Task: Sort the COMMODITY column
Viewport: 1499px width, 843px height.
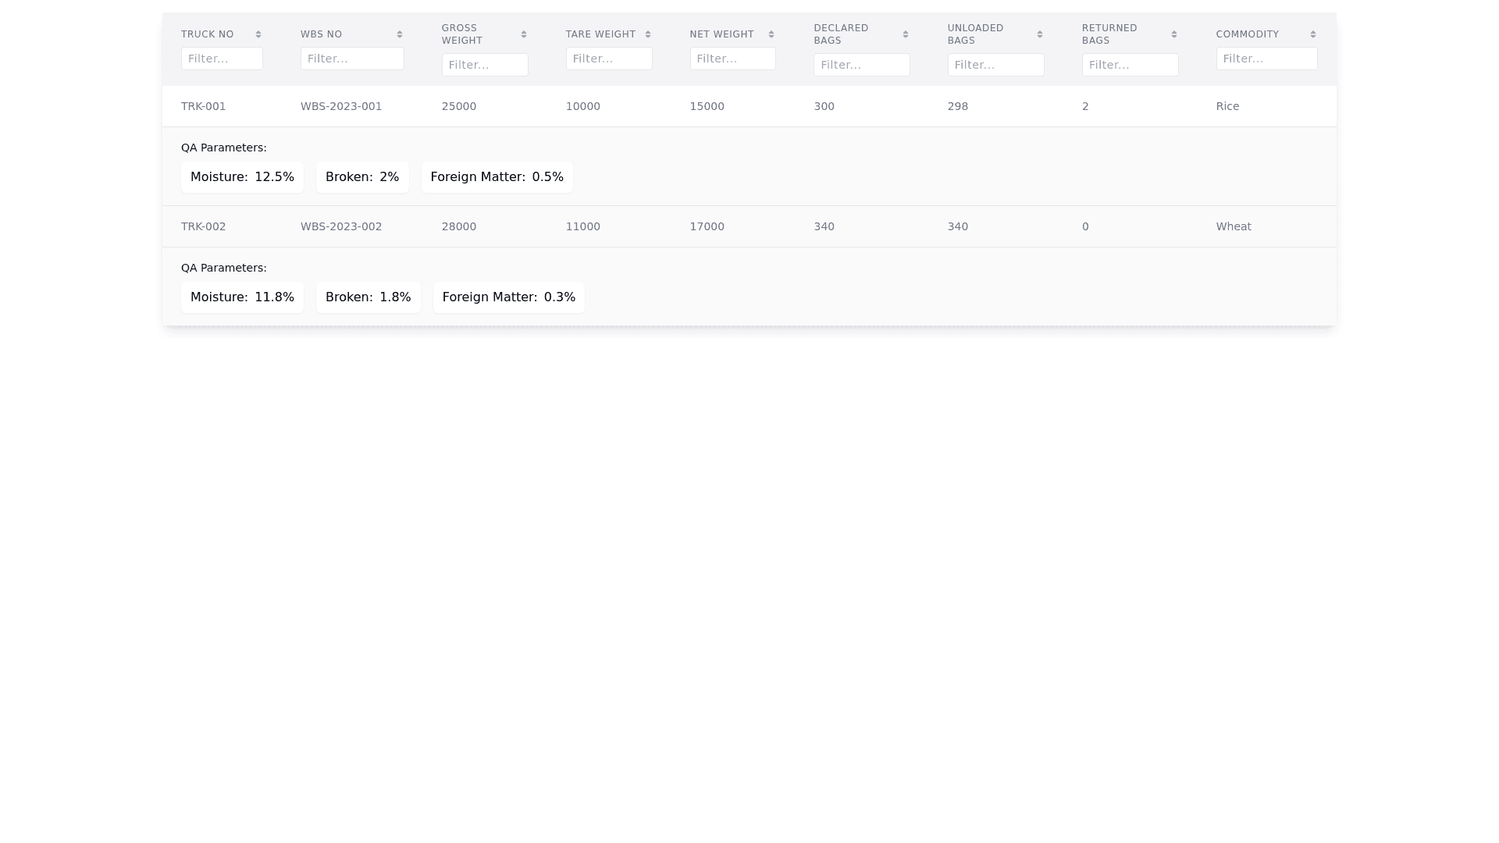Action: tap(1313, 34)
